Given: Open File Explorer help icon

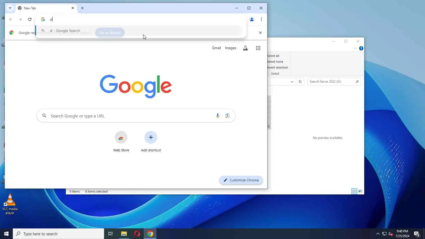Looking at the screenshot, I should [x=361, y=48].
